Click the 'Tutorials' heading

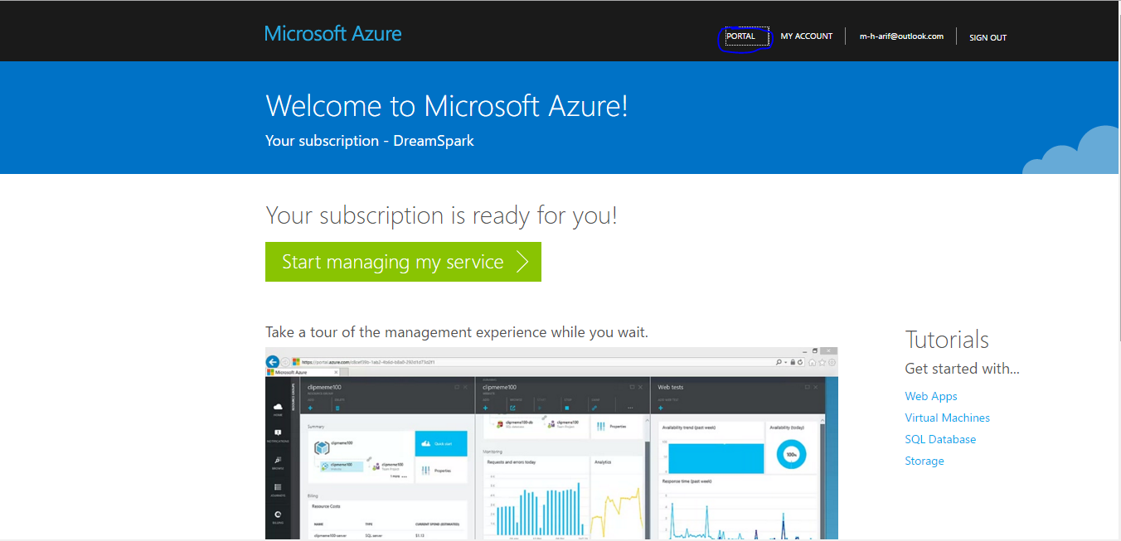tap(947, 340)
